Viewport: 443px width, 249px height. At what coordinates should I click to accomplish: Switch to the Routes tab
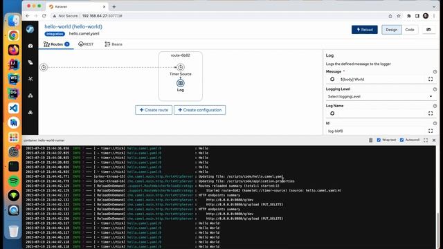[x=56, y=44]
